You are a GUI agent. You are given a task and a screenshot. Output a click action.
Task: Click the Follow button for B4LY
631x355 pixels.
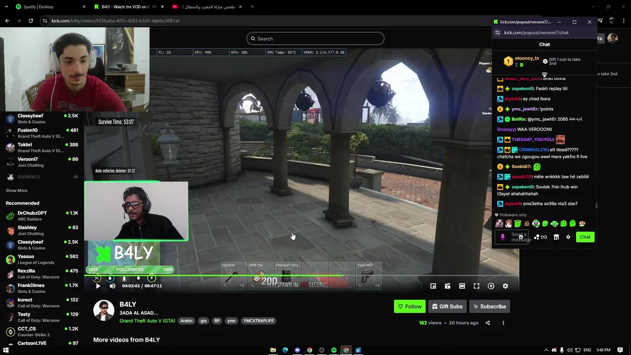(410, 306)
